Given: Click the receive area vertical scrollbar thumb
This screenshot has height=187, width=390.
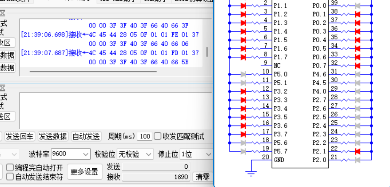Looking at the screenshot, I should pyautogui.click(x=207, y=52).
